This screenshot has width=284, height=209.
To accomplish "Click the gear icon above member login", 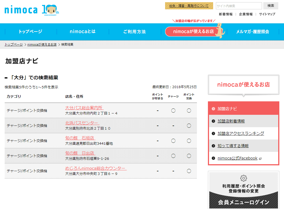I will pos(243,178).
